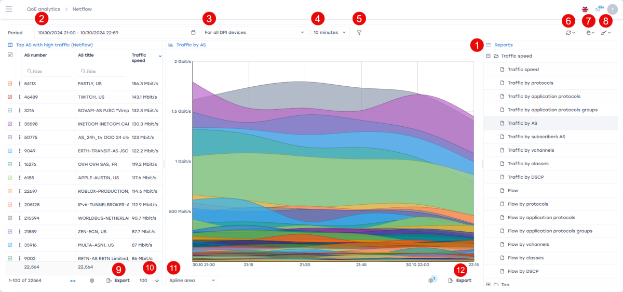Open the hamburger navigation menu
Image resolution: width=623 pixels, height=292 pixels.
(x=9, y=9)
